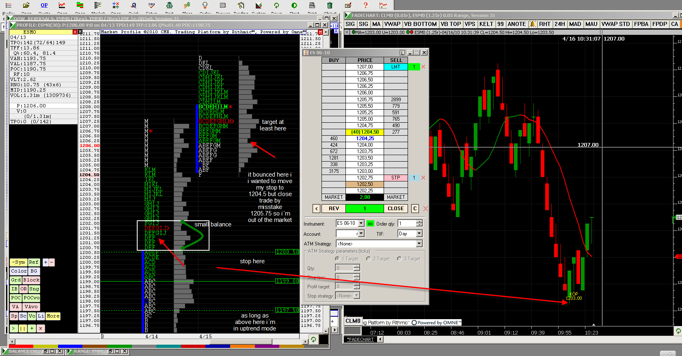The height and width of the screenshot is (356, 682).
Task: Click the red question mark help icon
Action: pyautogui.click(x=366, y=5)
